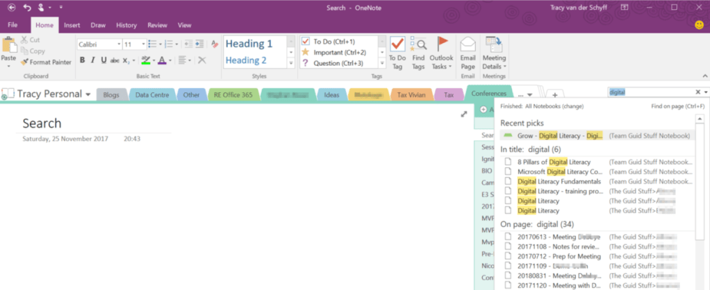Open the Tracy Personal notebook dropdown
This screenshot has width=710, height=290.
(88, 94)
